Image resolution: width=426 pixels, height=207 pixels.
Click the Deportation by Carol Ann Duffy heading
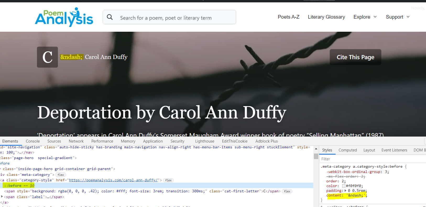tap(162, 113)
